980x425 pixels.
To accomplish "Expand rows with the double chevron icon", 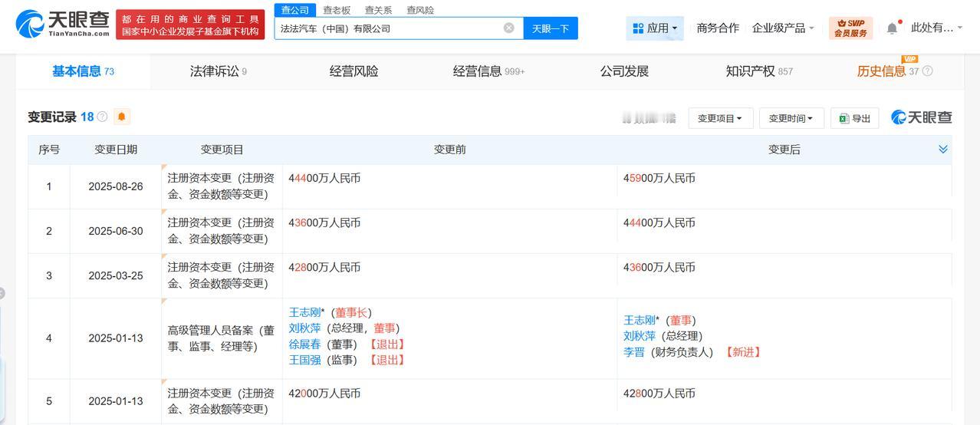I will point(943,149).
